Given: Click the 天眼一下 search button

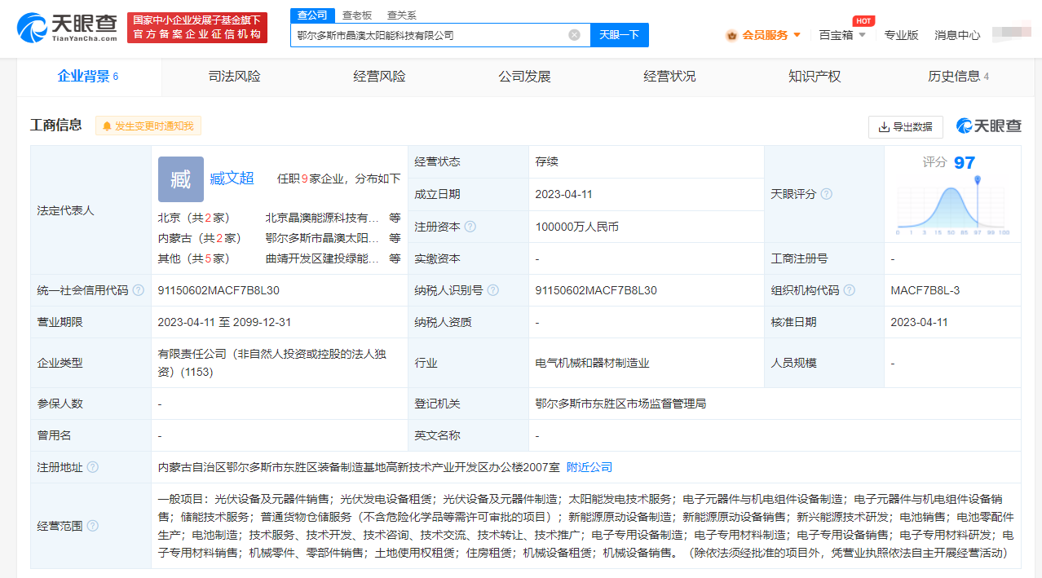Looking at the screenshot, I should pyautogui.click(x=620, y=35).
